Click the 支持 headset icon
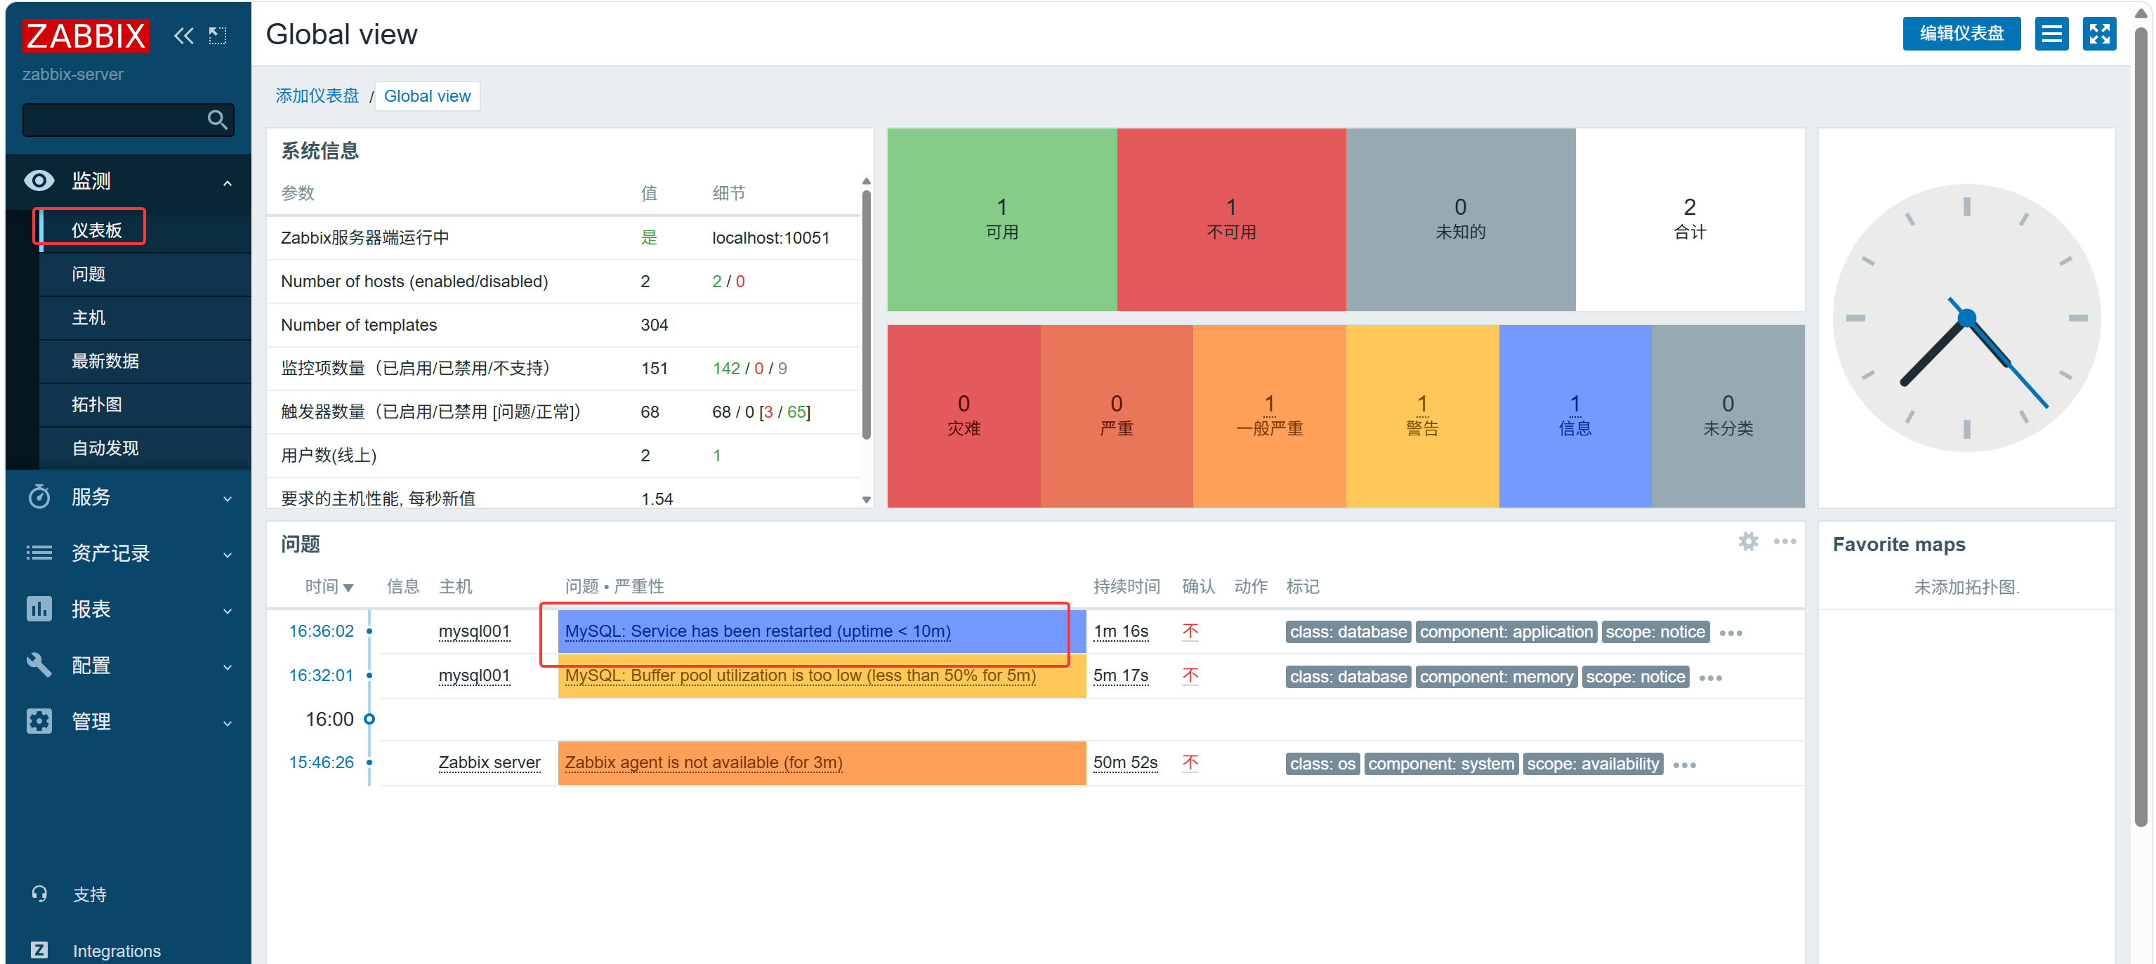Image resolution: width=2156 pixels, height=964 pixels. 39,894
